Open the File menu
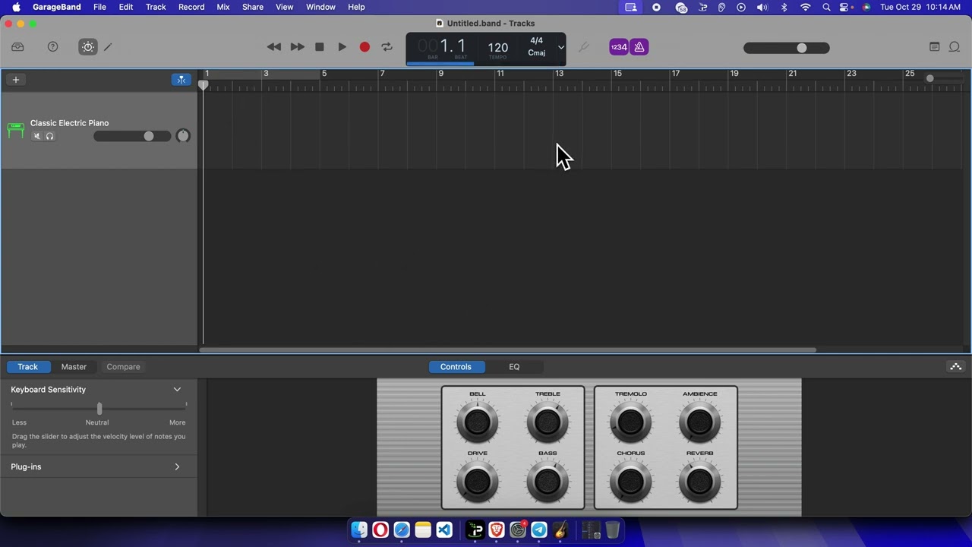This screenshot has height=547, width=972. 99,7
